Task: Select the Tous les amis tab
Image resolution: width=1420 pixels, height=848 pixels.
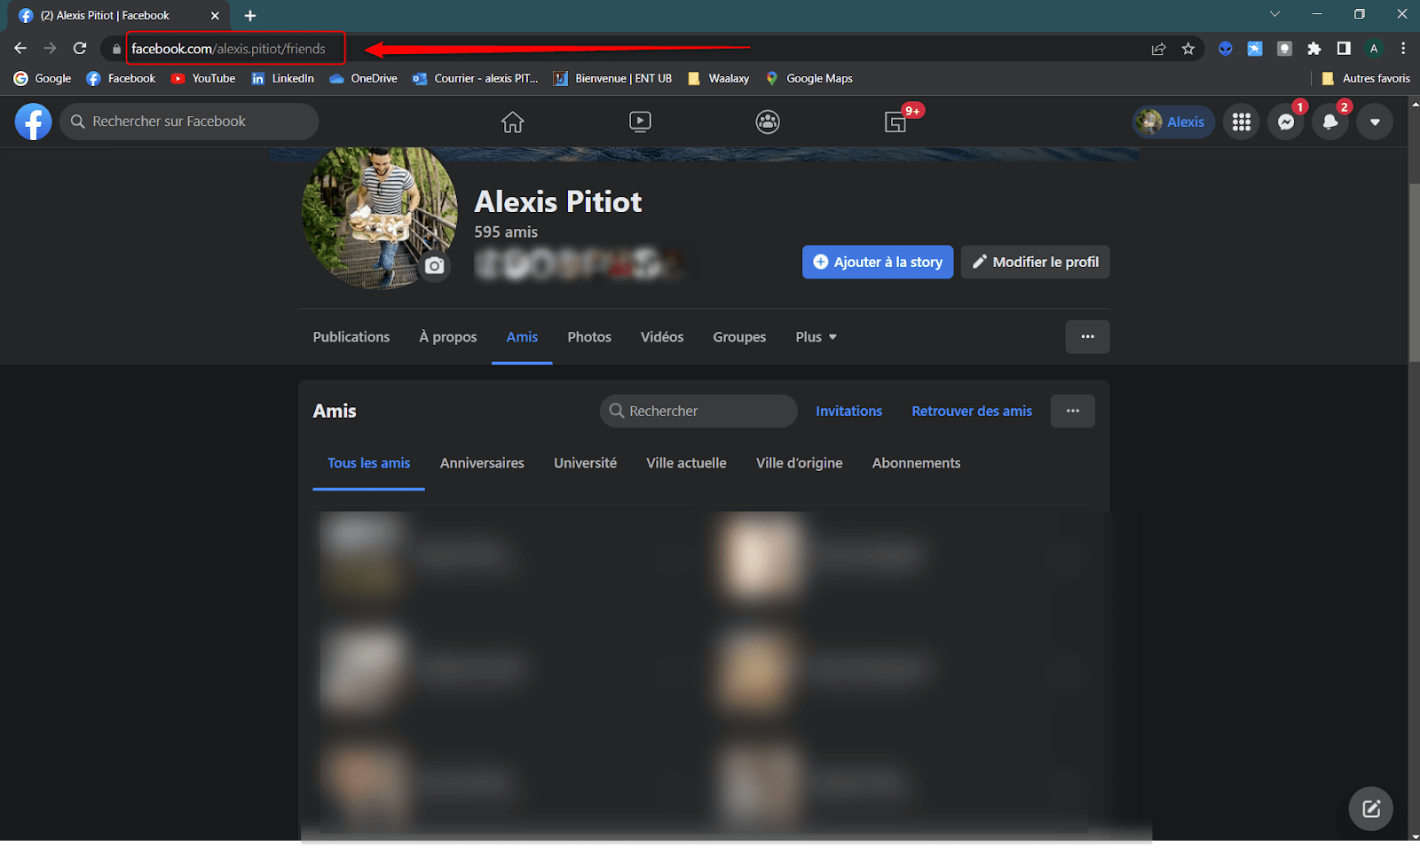Action: tap(368, 463)
